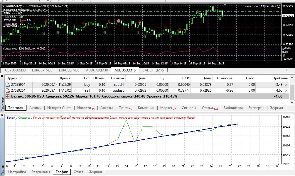Click the chart shift triangle marker
The image size is (295, 176).
(225, 5)
